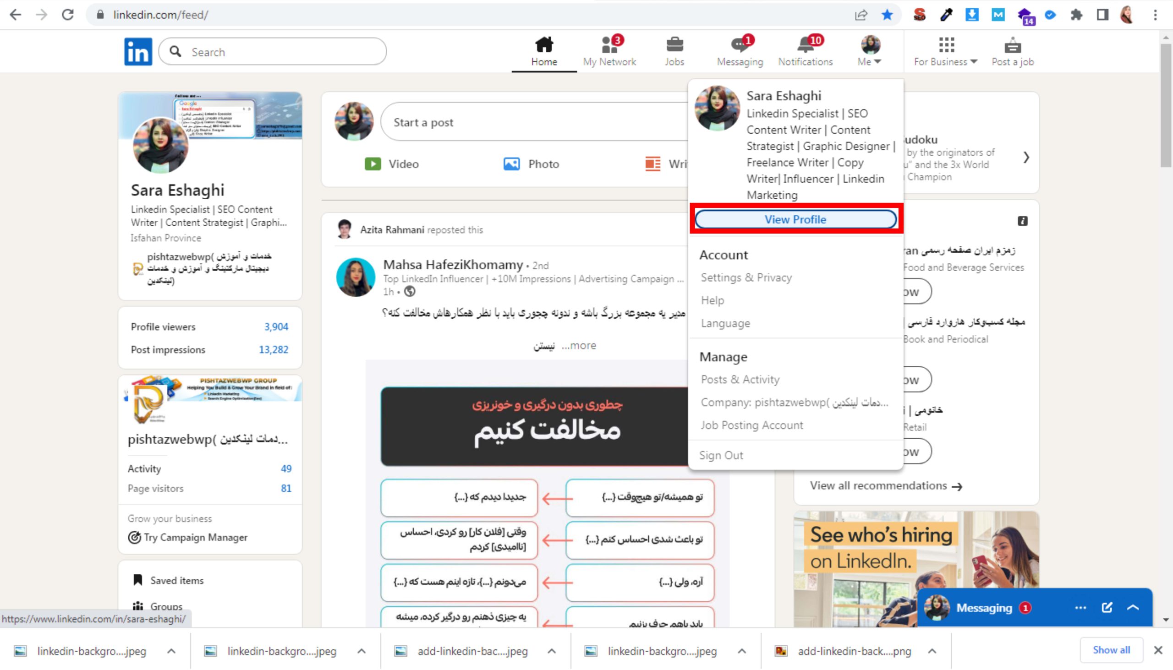Open Settings & Privacy

(746, 277)
